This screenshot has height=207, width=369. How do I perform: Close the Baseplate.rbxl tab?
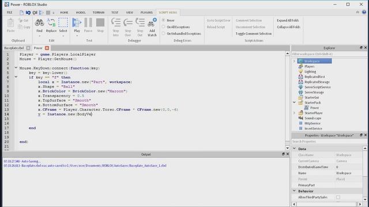coord(28,48)
